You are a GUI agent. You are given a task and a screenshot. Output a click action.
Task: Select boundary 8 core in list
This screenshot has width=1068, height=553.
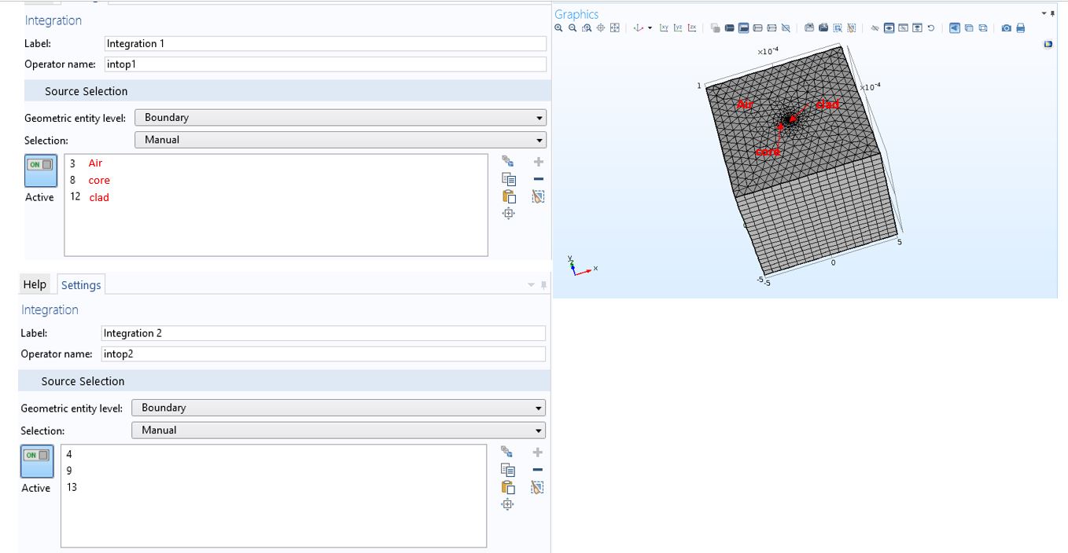98,180
